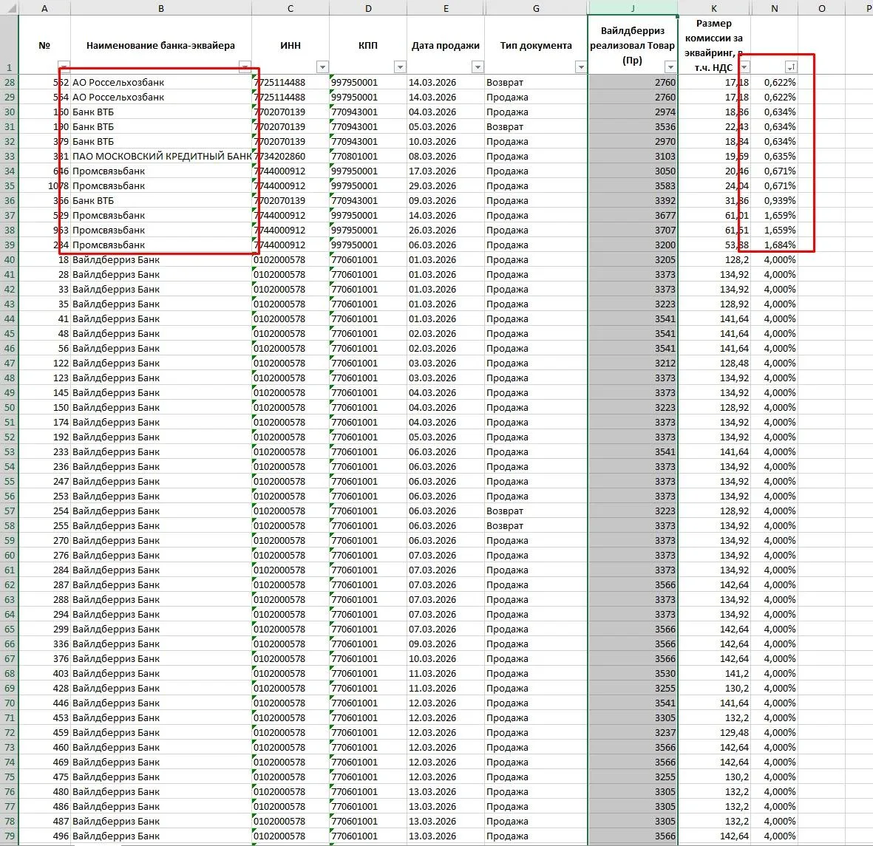Click Промсвязьбанк cell in row 39

pyautogui.click(x=161, y=245)
